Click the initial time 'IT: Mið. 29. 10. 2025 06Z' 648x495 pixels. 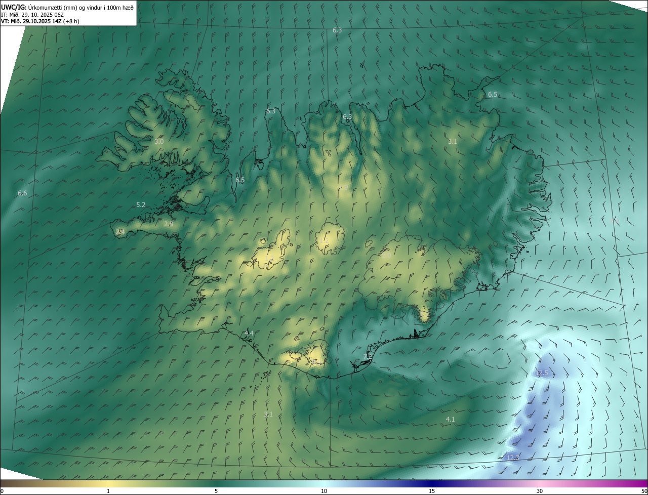[x=31, y=15]
